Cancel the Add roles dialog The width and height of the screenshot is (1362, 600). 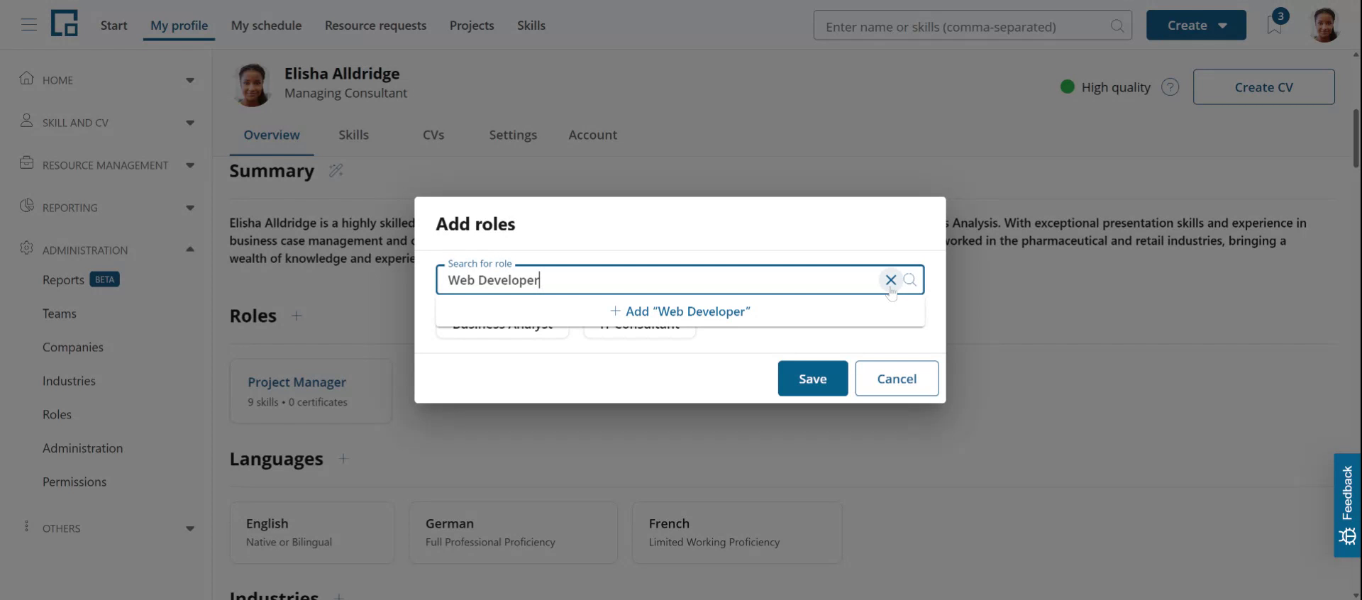(897, 379)
